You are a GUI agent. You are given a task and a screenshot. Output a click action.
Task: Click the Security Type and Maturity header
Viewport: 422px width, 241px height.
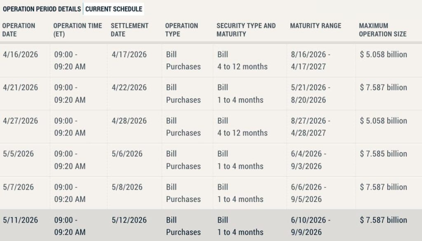[x=246, y=30]
